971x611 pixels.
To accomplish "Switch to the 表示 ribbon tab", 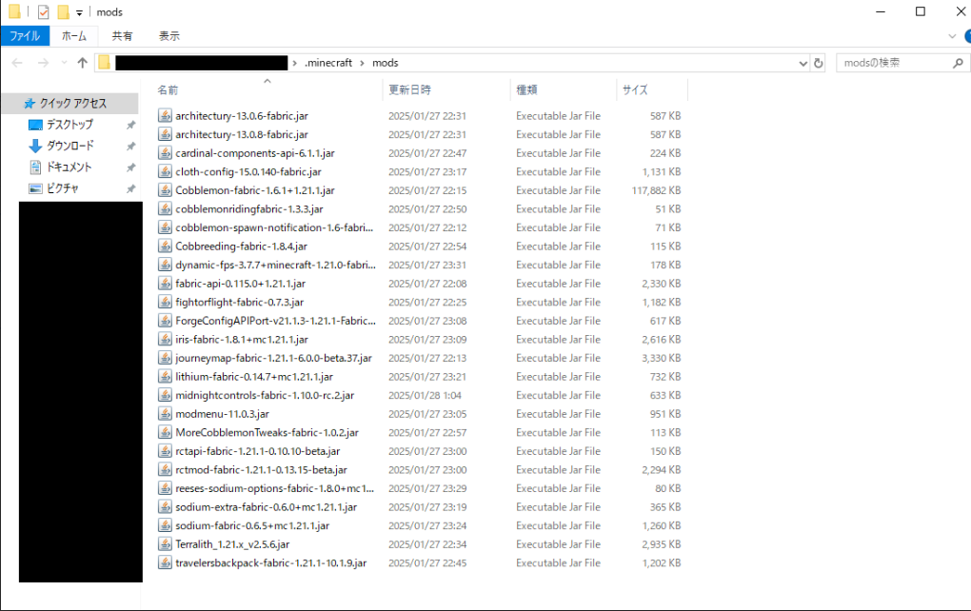I will pyautogui.click(x=169, y=36).
